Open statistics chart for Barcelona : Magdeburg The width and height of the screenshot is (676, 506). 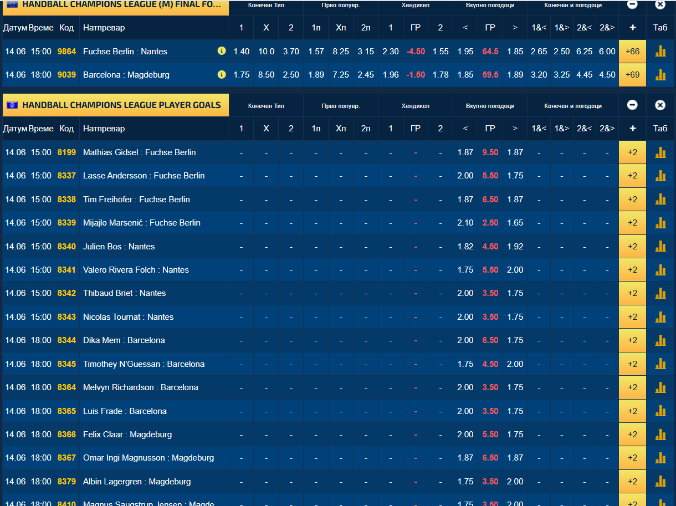[660, 74]
